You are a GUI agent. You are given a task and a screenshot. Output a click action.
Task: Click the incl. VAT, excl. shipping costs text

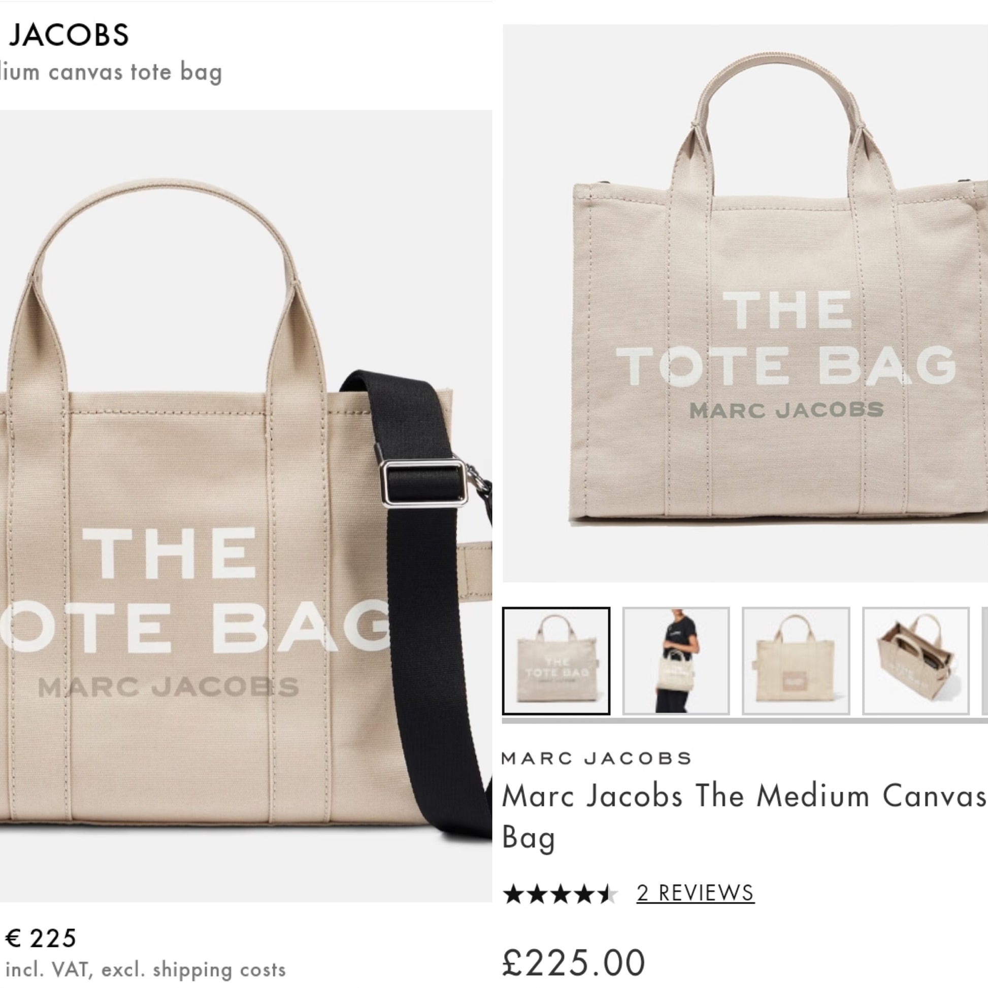146,970
